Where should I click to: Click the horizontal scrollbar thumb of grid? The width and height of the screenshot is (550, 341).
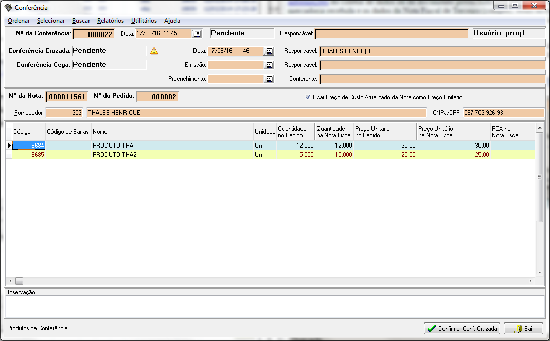pyautogui.click(x=19, y=281)
